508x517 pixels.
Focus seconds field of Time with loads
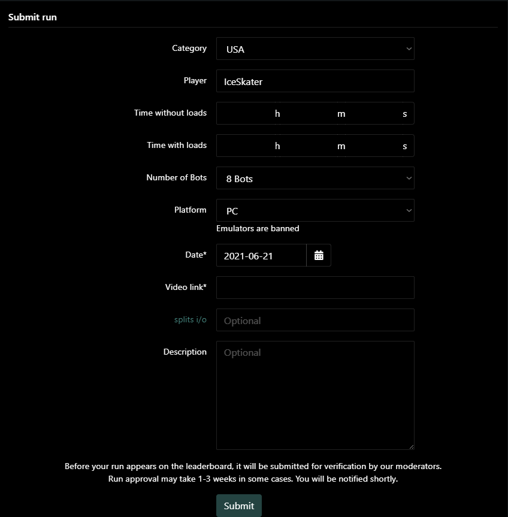pyautogui.click(x=373, y=146)
